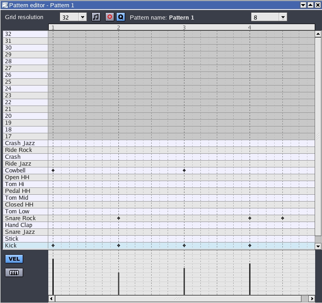Open the Grid resolution dropdown
Viewport: 322px width, 303px height.
click(x=73, y=17)
